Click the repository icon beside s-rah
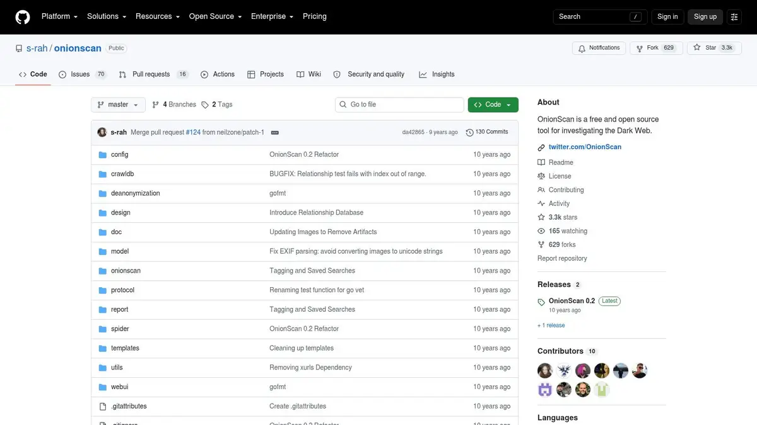Image resolution: width=757 pixels, height=425 pixels. point(20,48)
